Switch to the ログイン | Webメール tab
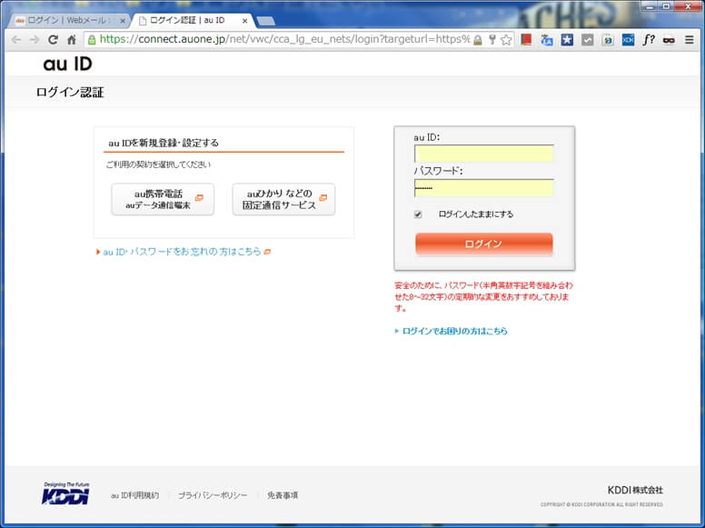 click(x=65, y=20)
